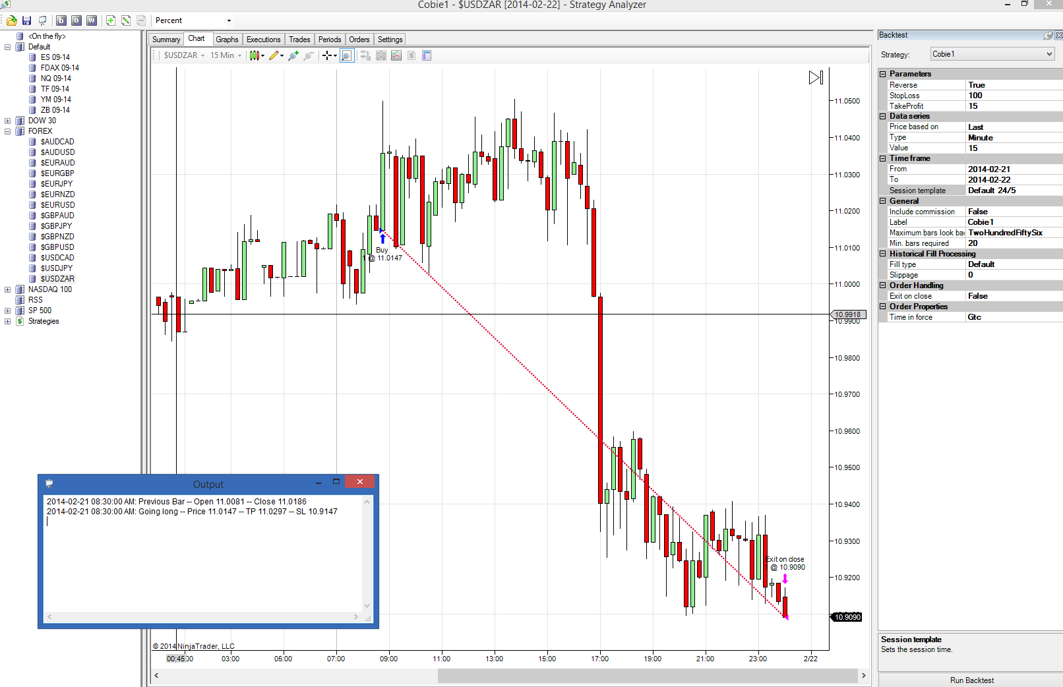This screenshot has height=687, width=1063.
Task: Go to the Settings tab
Action: [390, 40]
